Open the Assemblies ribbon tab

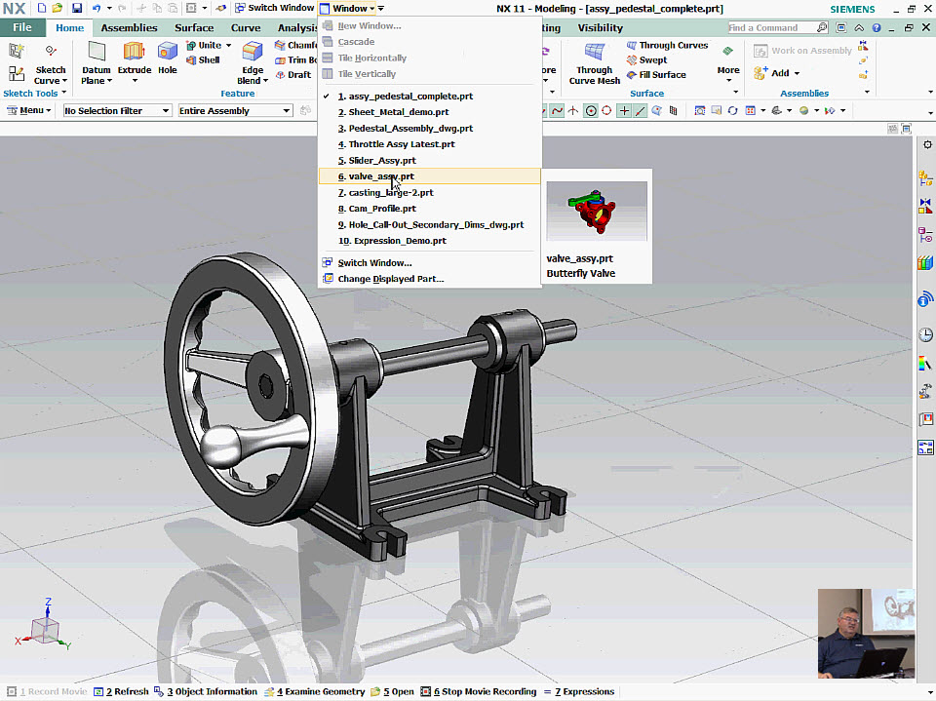(x=129, y=28)
